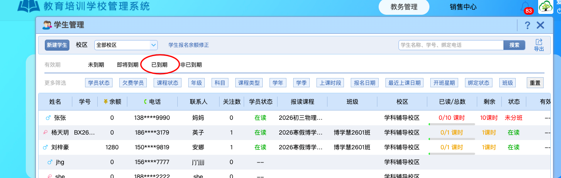Click progress bar for 杨天玥 0/1 课时
Viewport: 561px width, 178px height.
[x=452, y=139]
